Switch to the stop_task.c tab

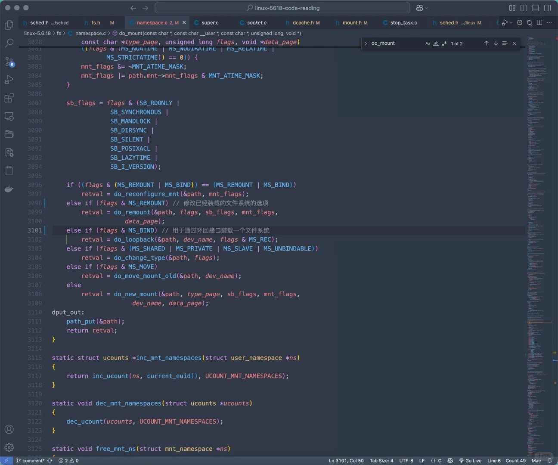403,23
